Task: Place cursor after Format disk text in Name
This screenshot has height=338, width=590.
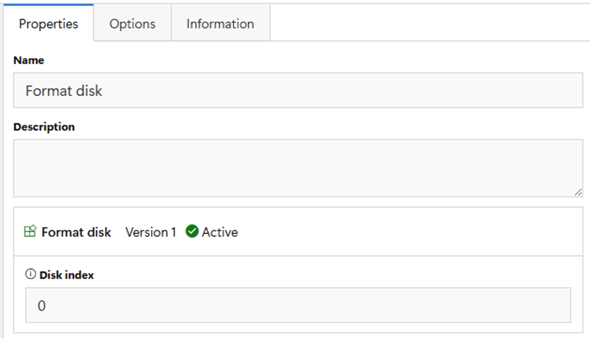Action: 102,91
